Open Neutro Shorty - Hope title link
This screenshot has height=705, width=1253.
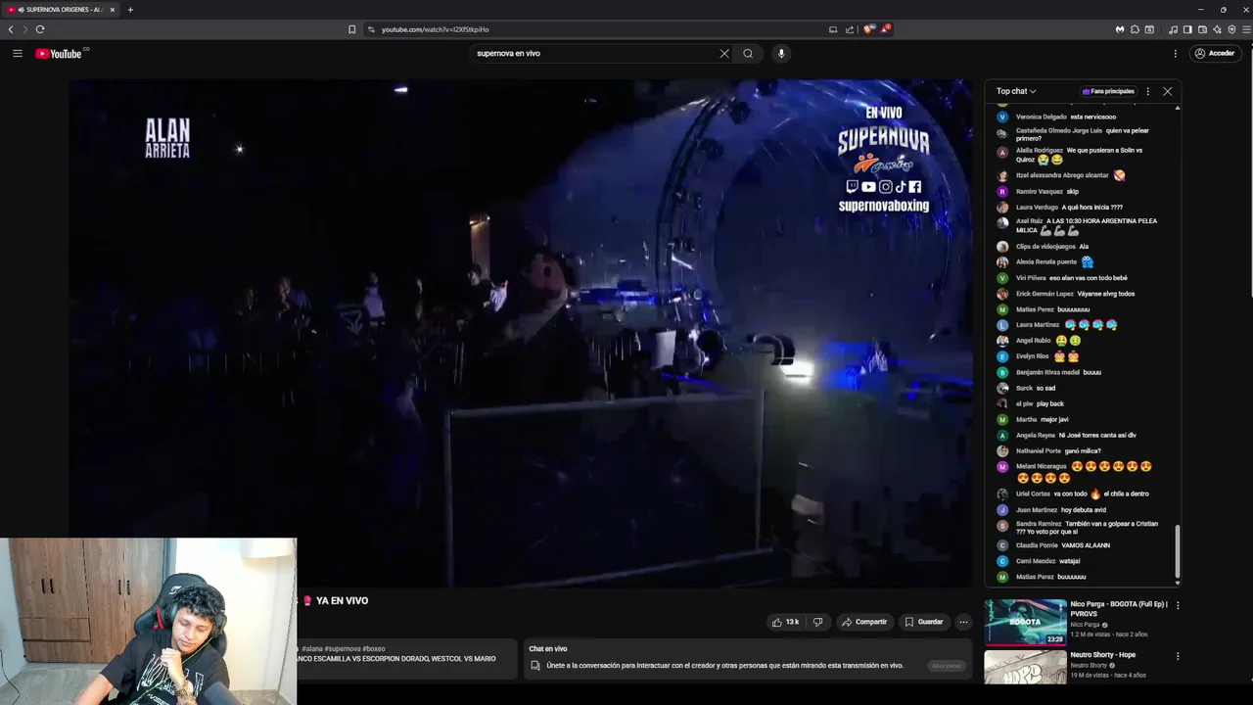1103,655
